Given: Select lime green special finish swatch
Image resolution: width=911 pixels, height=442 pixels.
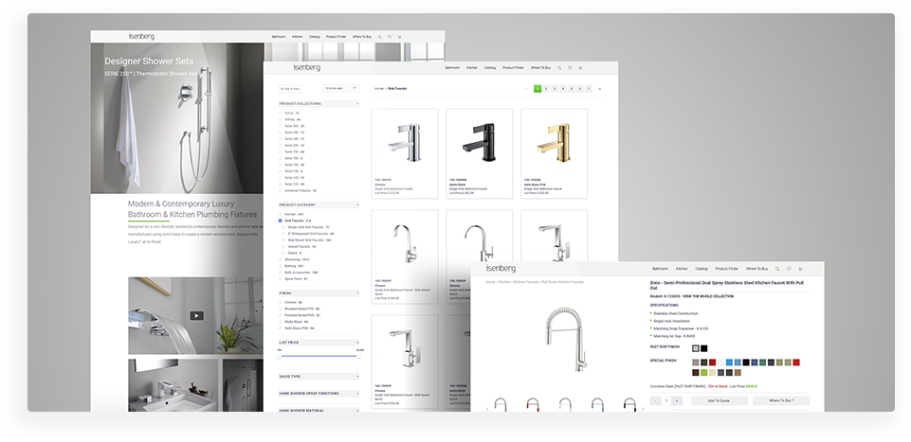Looking at the screenshot, I should [704, 372].
